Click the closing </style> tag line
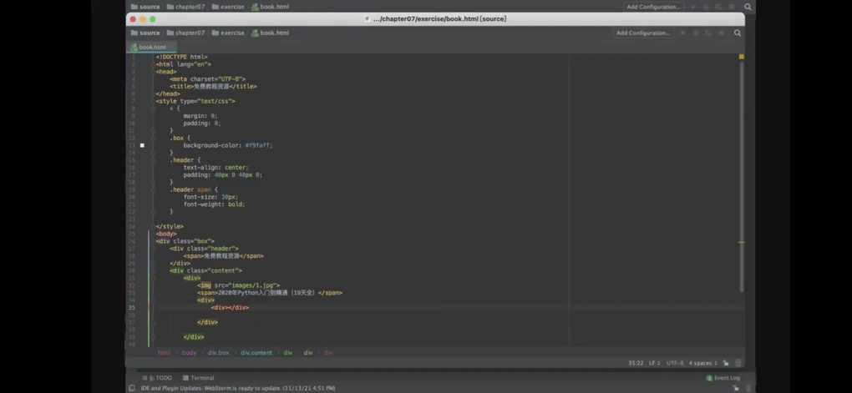The width and height of the screenshot is (852, 393). pyautogui.click(x=170, y=226)
